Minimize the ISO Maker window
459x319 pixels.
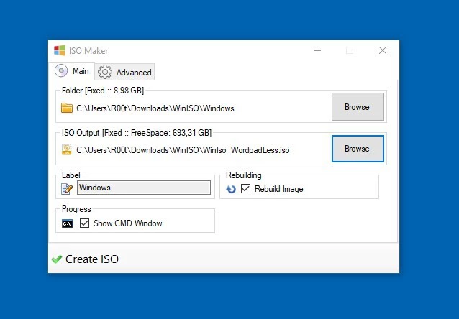pos(317,51)
